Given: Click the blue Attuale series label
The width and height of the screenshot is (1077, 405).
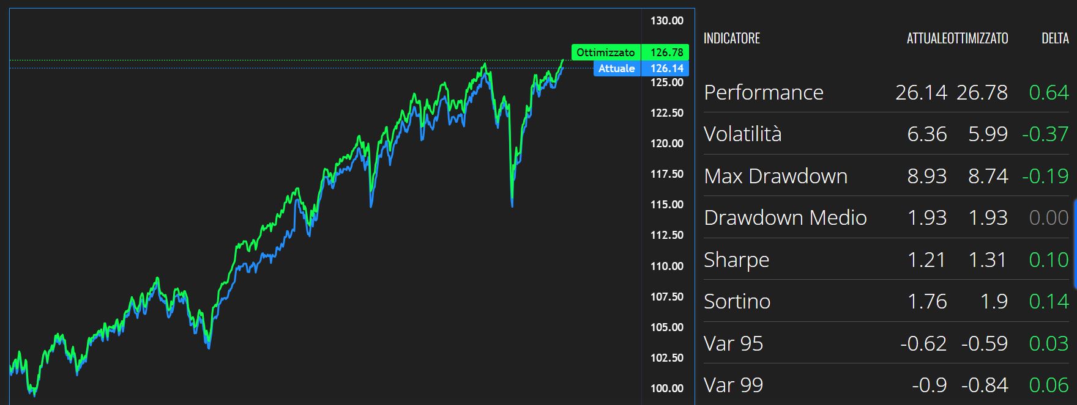Looking at the screenshot, I should [616, 68].
